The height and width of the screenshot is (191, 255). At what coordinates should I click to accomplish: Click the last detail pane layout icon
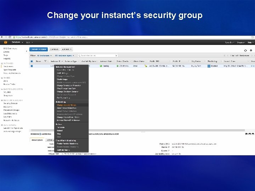pos(253,134)
